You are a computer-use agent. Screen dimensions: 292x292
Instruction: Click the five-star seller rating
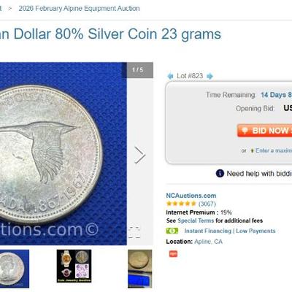[181, 204]
